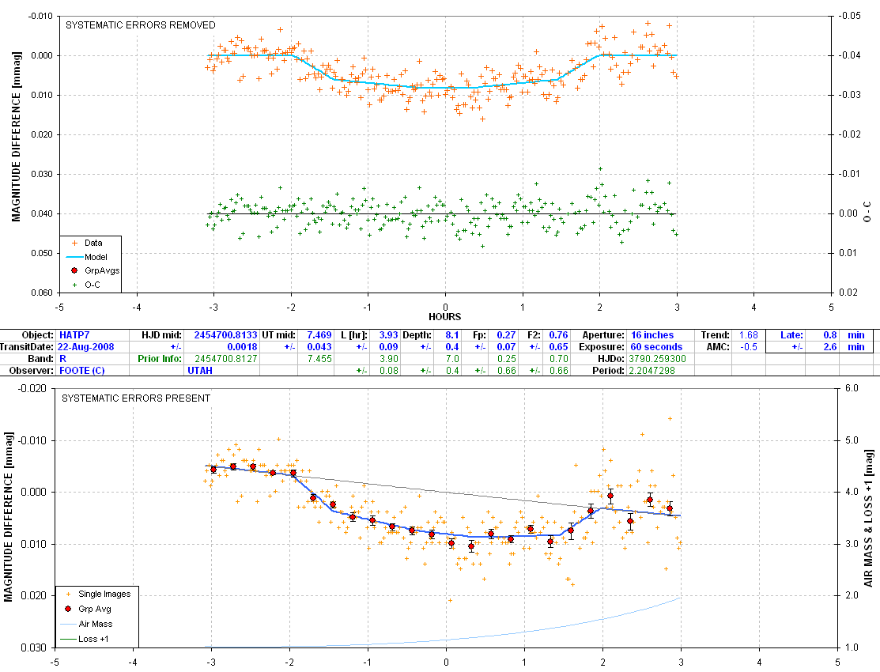
Task: Select the F2 value '0.76'
Action: 558,335
